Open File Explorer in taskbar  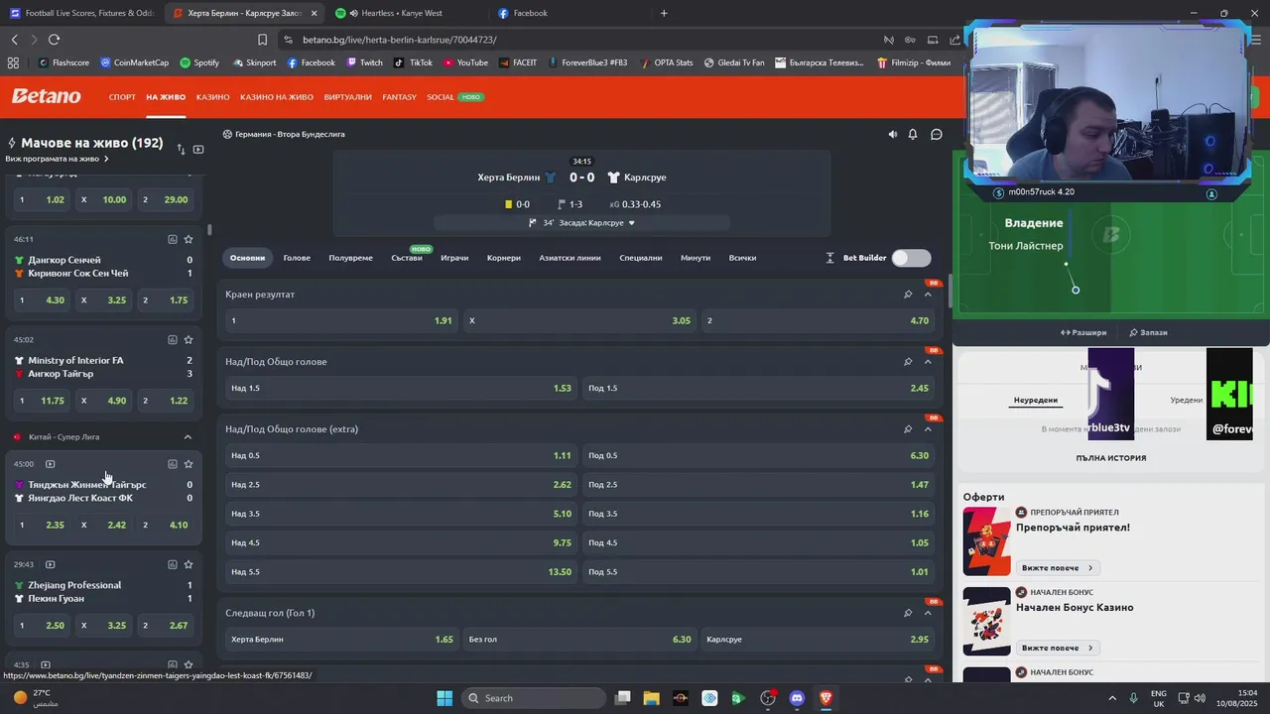[x=651, y=698]
